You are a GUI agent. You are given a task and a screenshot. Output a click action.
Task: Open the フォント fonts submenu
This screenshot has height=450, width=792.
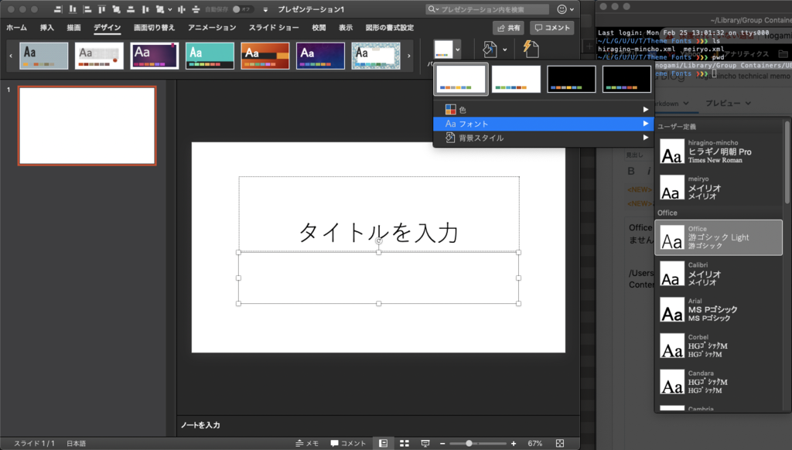point(544,124)
